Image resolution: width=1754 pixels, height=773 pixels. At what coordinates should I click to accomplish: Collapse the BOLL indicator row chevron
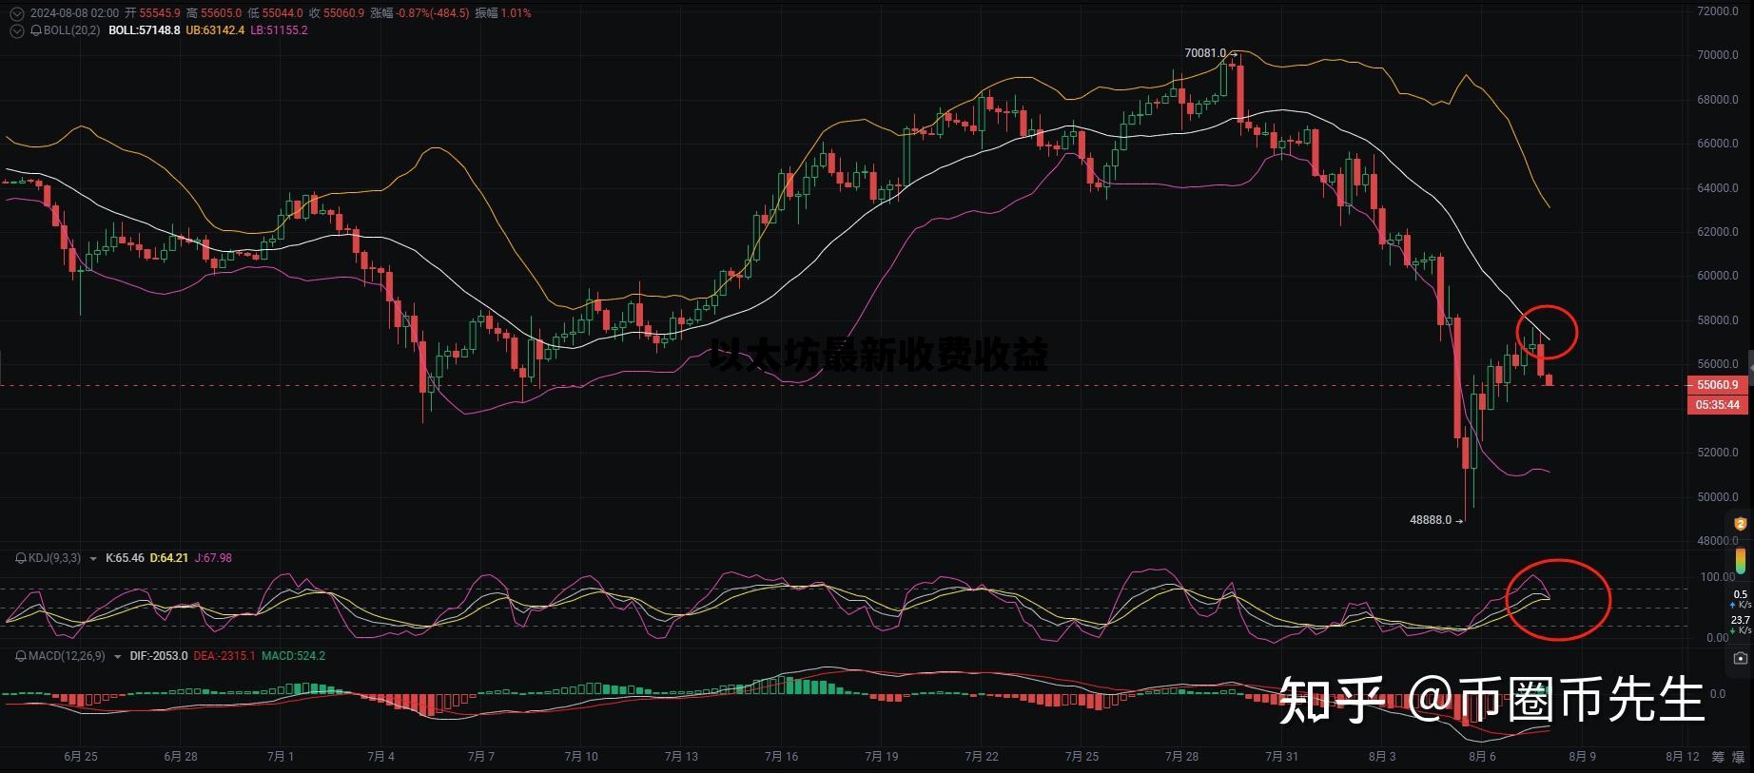point(16,30)
